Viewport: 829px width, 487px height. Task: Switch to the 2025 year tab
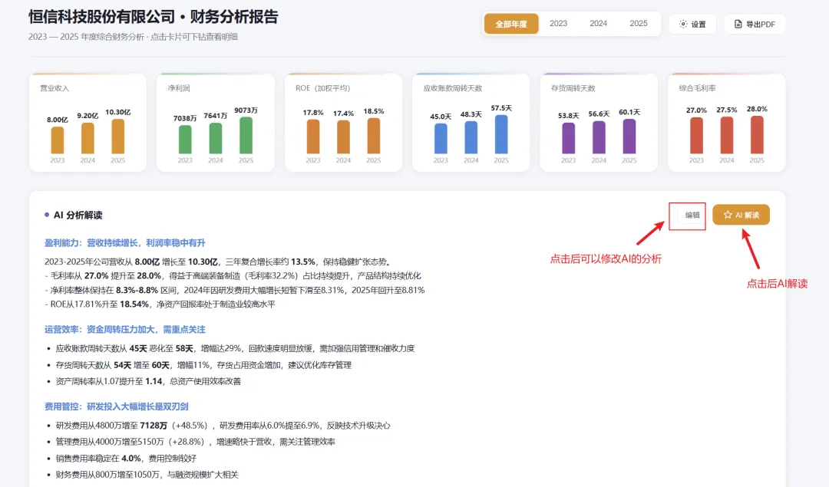pyautogui.click(x=639, y=24)
